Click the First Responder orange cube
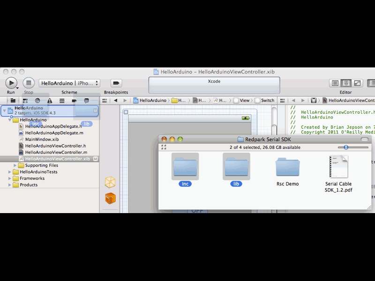This screenshot has width=375, height=281. (x=110, y=198)
